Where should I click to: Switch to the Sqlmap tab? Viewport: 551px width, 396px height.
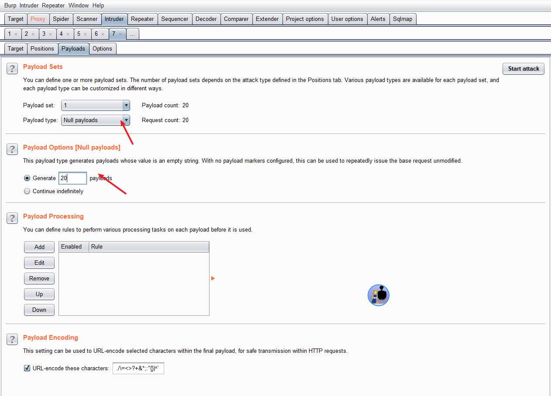[x=403, y=19]
